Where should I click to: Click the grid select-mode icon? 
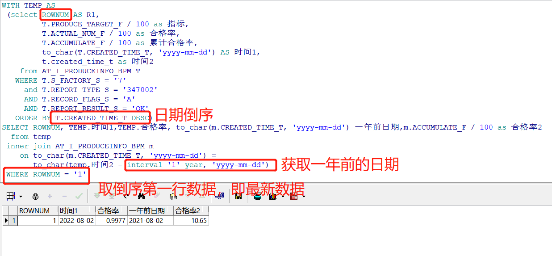[11, 196]
